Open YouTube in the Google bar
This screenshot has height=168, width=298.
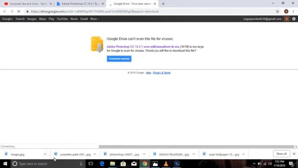click(62, 19)
